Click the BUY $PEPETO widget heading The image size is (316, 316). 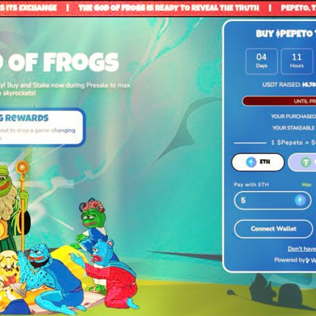286,34
